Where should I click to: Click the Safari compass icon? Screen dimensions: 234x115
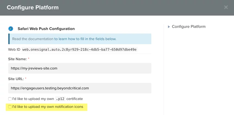11,29
